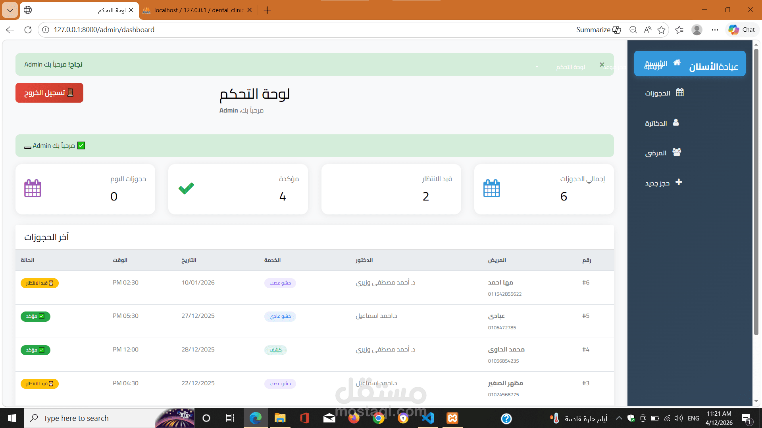
Task: Click purple calendar icon in حجوزات اليوم card
Action: 33,189
